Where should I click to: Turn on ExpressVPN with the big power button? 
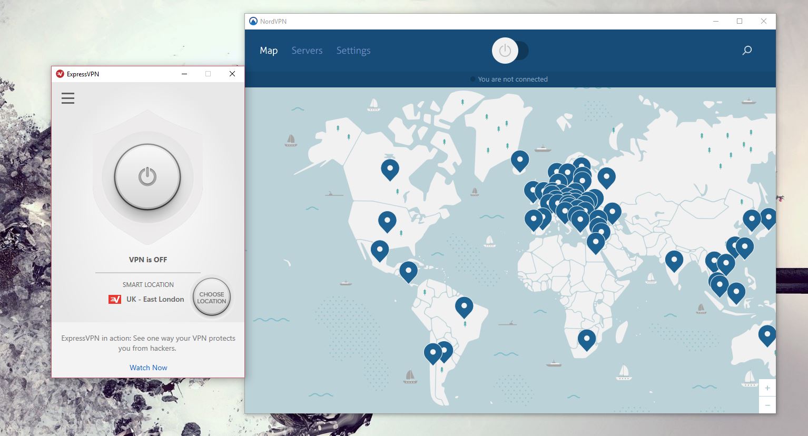(x=147, y=177)
